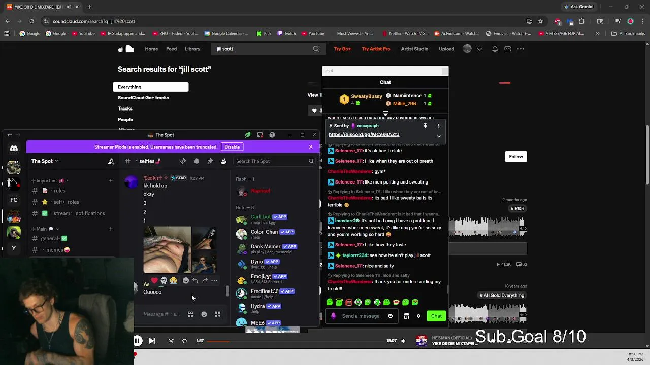Mute the tab via its audio icon
The height and width of the screenshot is (365, 650).
coord(69,7)
